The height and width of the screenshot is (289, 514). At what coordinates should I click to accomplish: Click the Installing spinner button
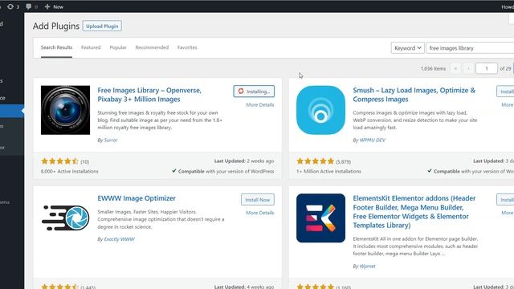(254, 92)
